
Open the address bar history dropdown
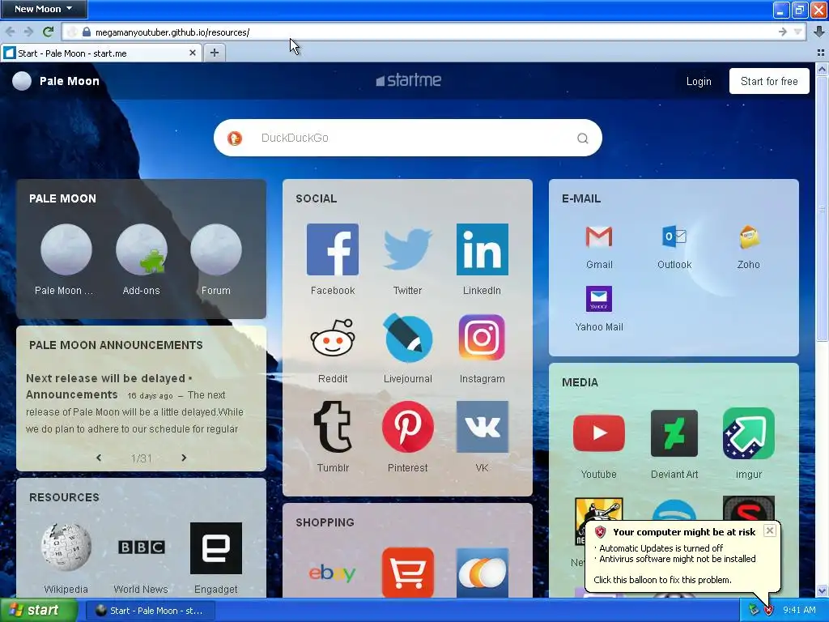coord(798,32)
